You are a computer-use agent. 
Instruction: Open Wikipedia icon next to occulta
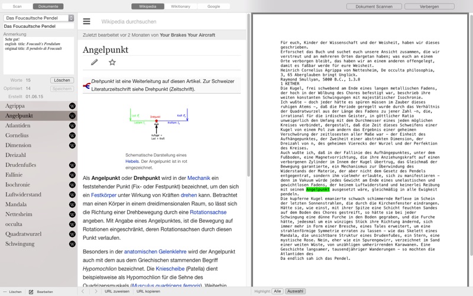click(x=72, y=224)
